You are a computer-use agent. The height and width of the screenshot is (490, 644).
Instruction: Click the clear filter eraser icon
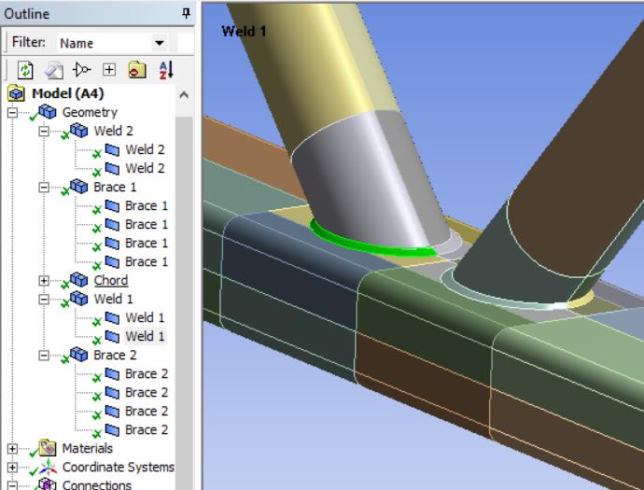[x=54, y=70]
